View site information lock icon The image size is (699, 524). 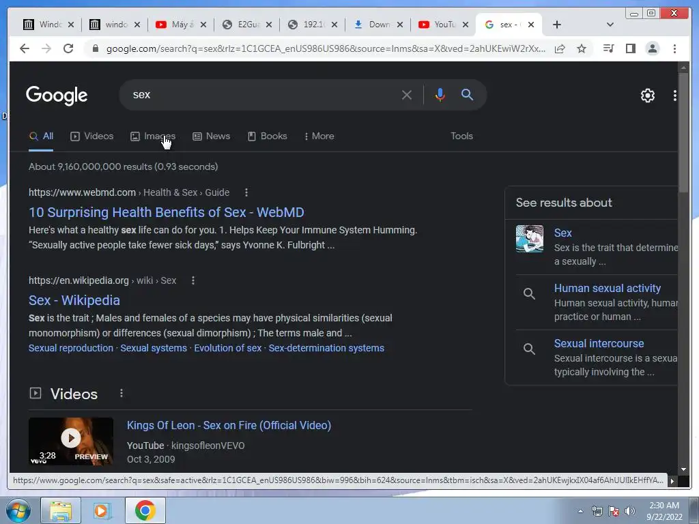(95, 48)
